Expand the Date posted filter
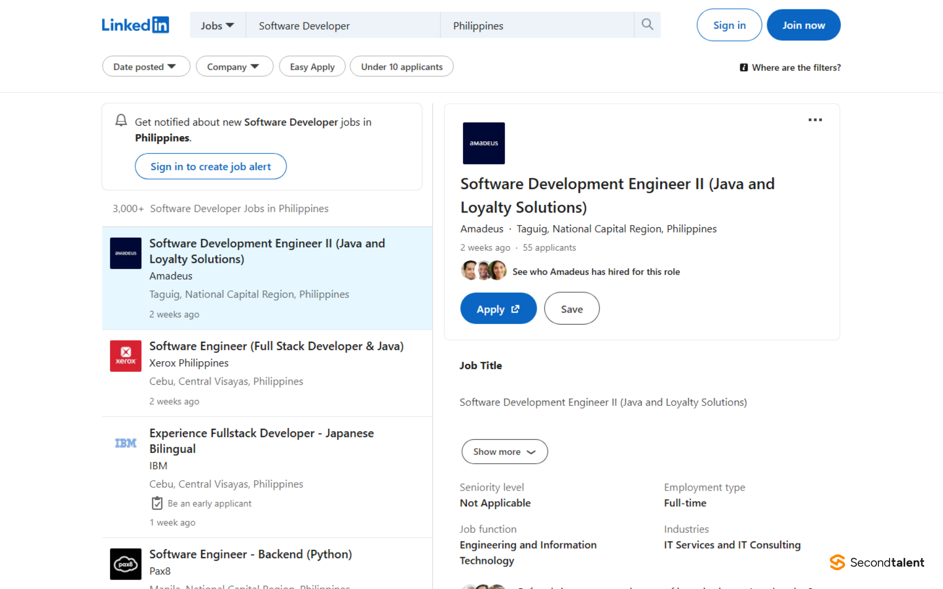This screenshot has width=943, height=589. pos(145,66)
